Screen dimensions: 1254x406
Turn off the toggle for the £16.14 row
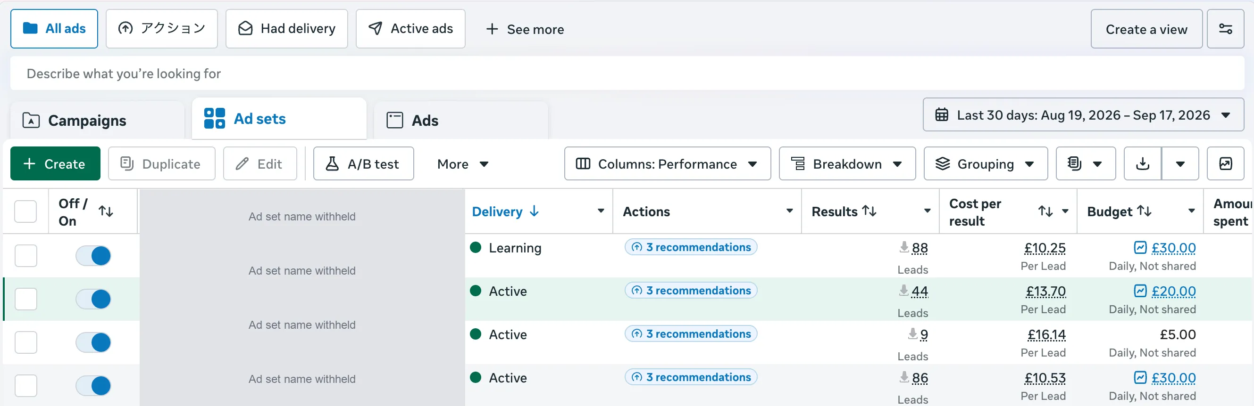coord(93,342)
